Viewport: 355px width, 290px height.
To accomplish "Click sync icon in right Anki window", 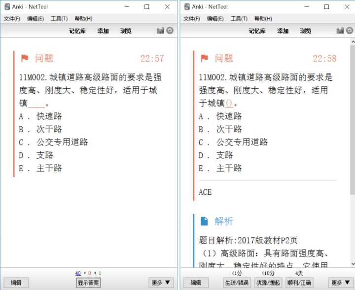I will (350, 31).
